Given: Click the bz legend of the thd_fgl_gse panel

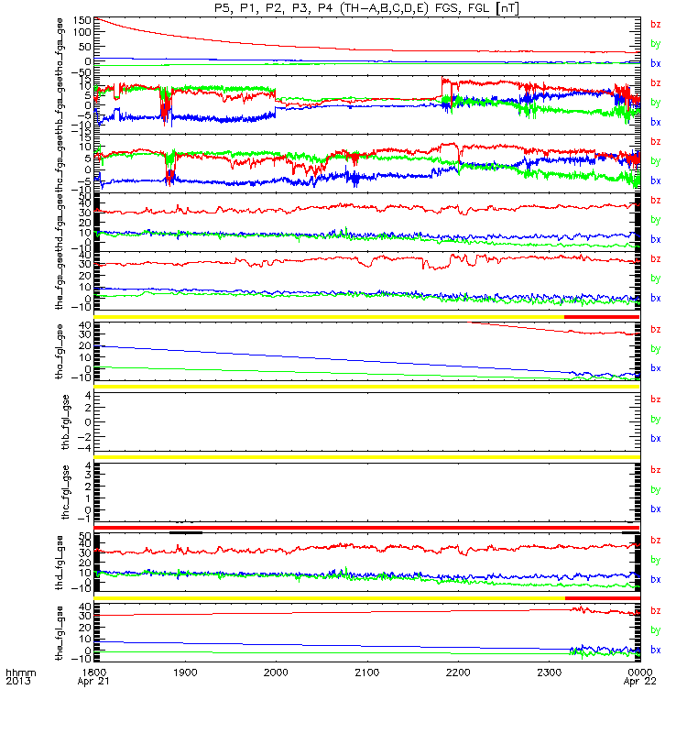Looking at the screenshot, I should (x=656, y=541).
